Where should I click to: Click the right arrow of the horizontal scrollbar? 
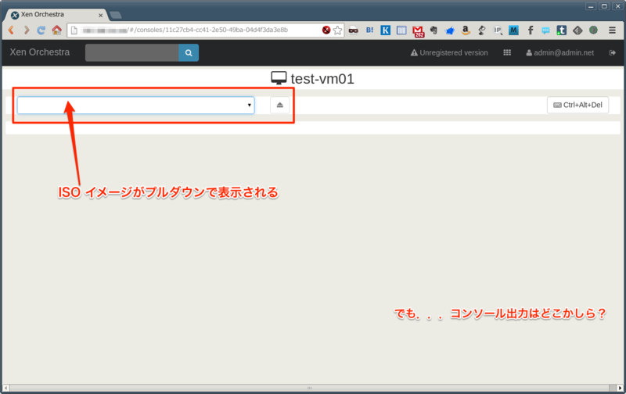(x=620, y=388)
